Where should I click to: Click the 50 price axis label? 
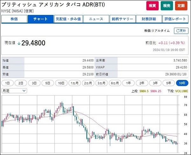pos(186,124)
